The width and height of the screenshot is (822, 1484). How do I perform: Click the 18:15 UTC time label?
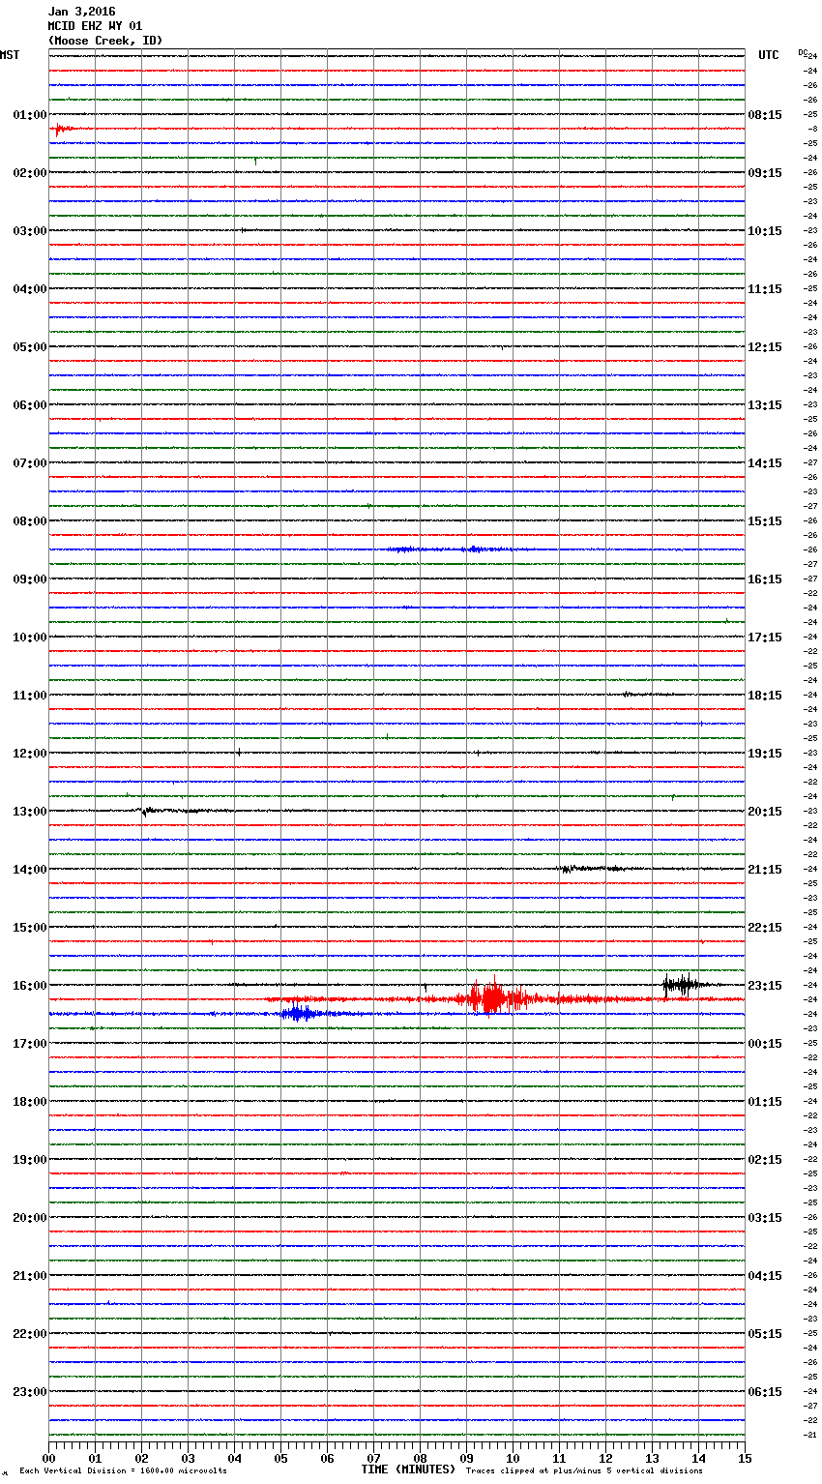(x=765, y=695)
